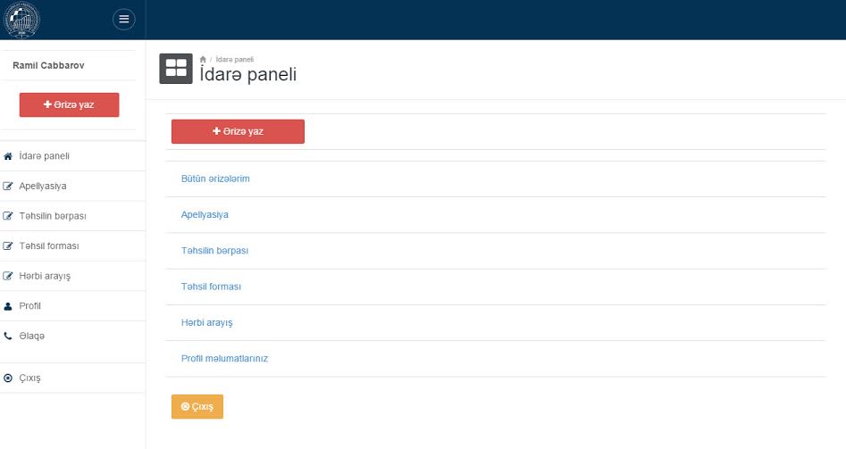Click the edit icon beside Təhsilin bərpası in the sidebar
This screenshot has width=846, height=449.
coord(8,216)
